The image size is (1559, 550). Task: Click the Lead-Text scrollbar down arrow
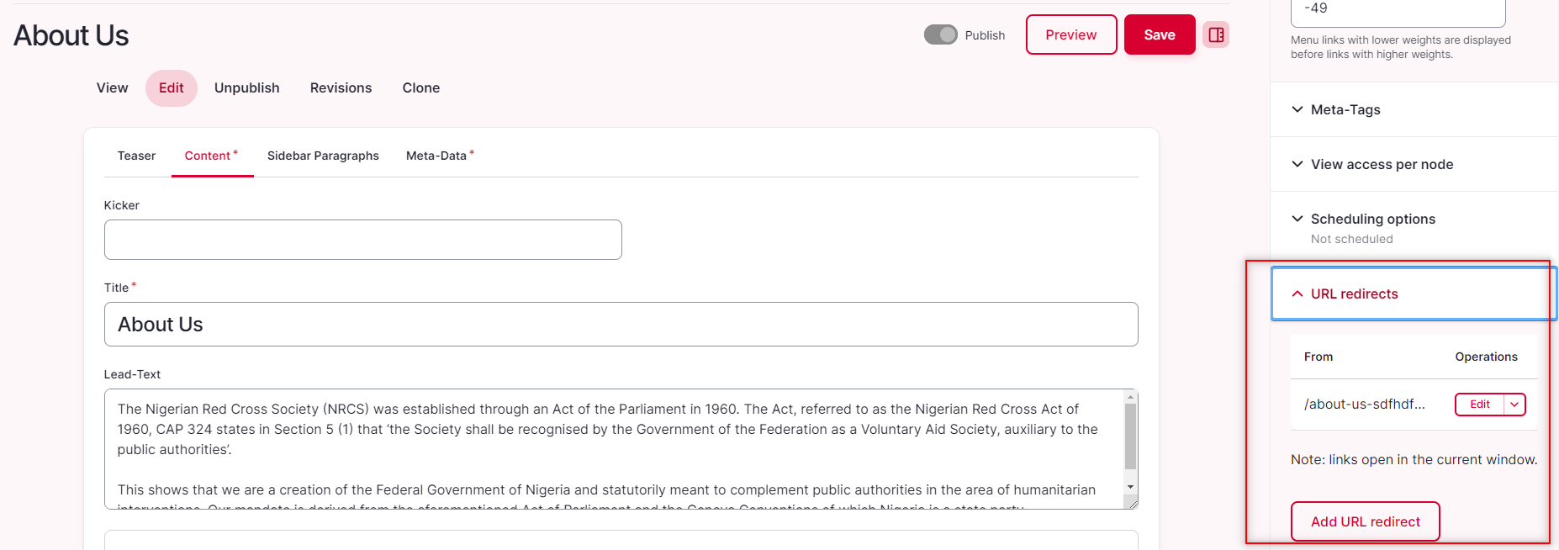tap(1130, 487)
